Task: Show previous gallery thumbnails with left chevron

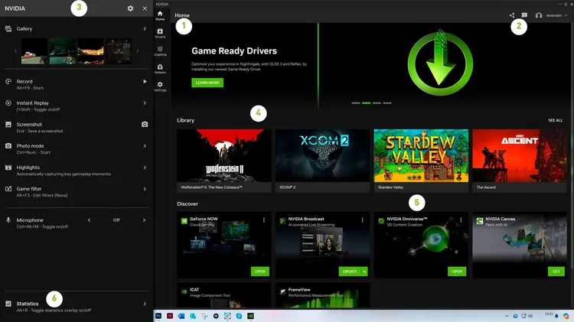Action: 15,51
